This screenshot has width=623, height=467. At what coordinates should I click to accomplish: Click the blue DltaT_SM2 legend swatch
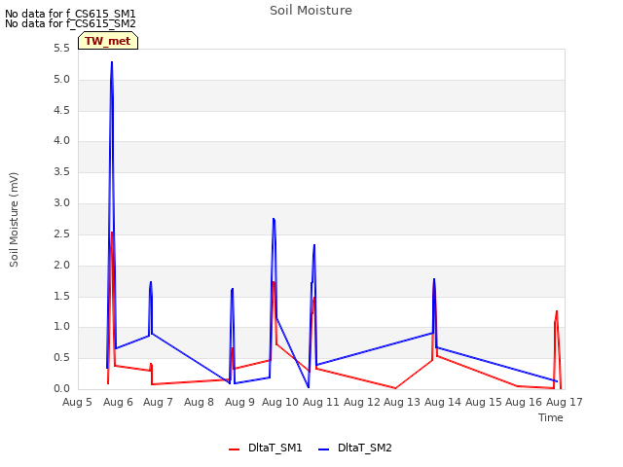[324, 449]
